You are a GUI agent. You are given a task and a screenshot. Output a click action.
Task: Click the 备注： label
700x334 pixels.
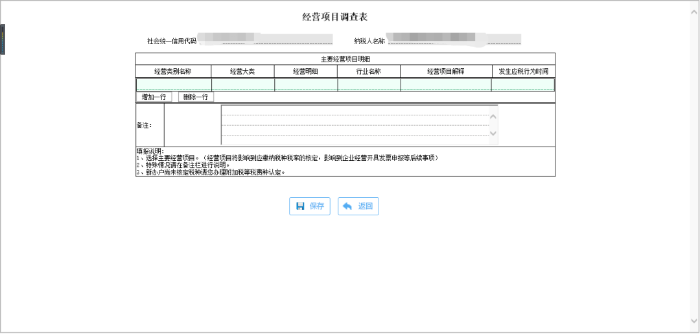pyautogui.click(x=145, y=125)
